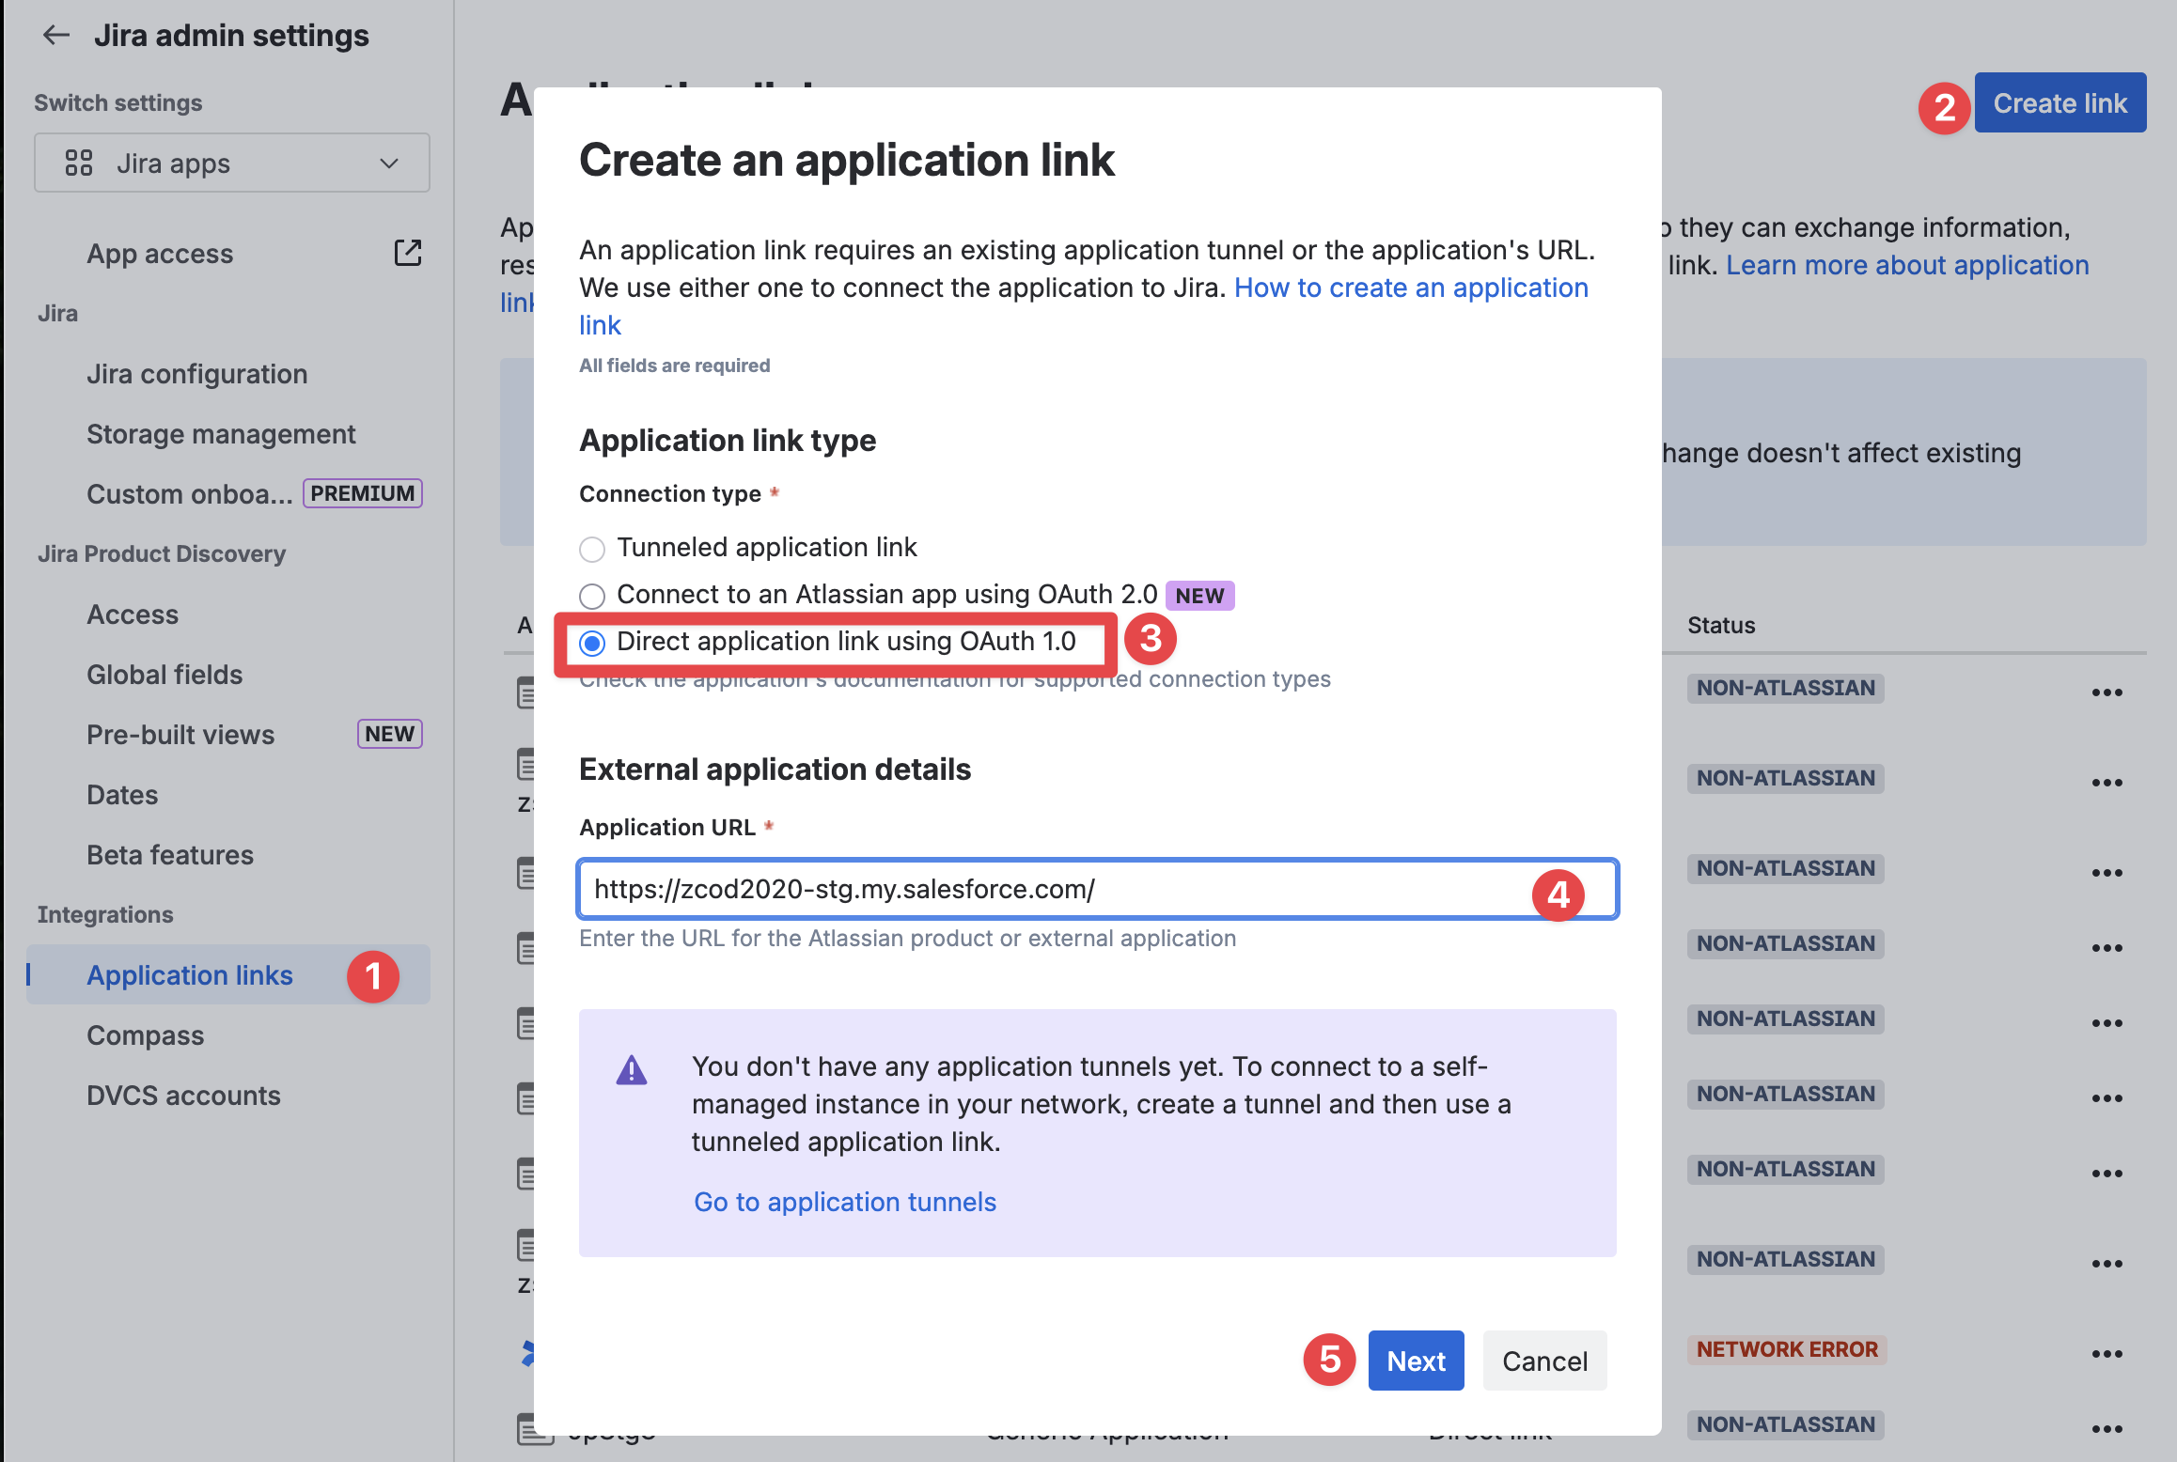The width and height of the screenshot is (2177, 1462).
Task: Click the purple warning triangle icon in the banner
Action: 632,1069
